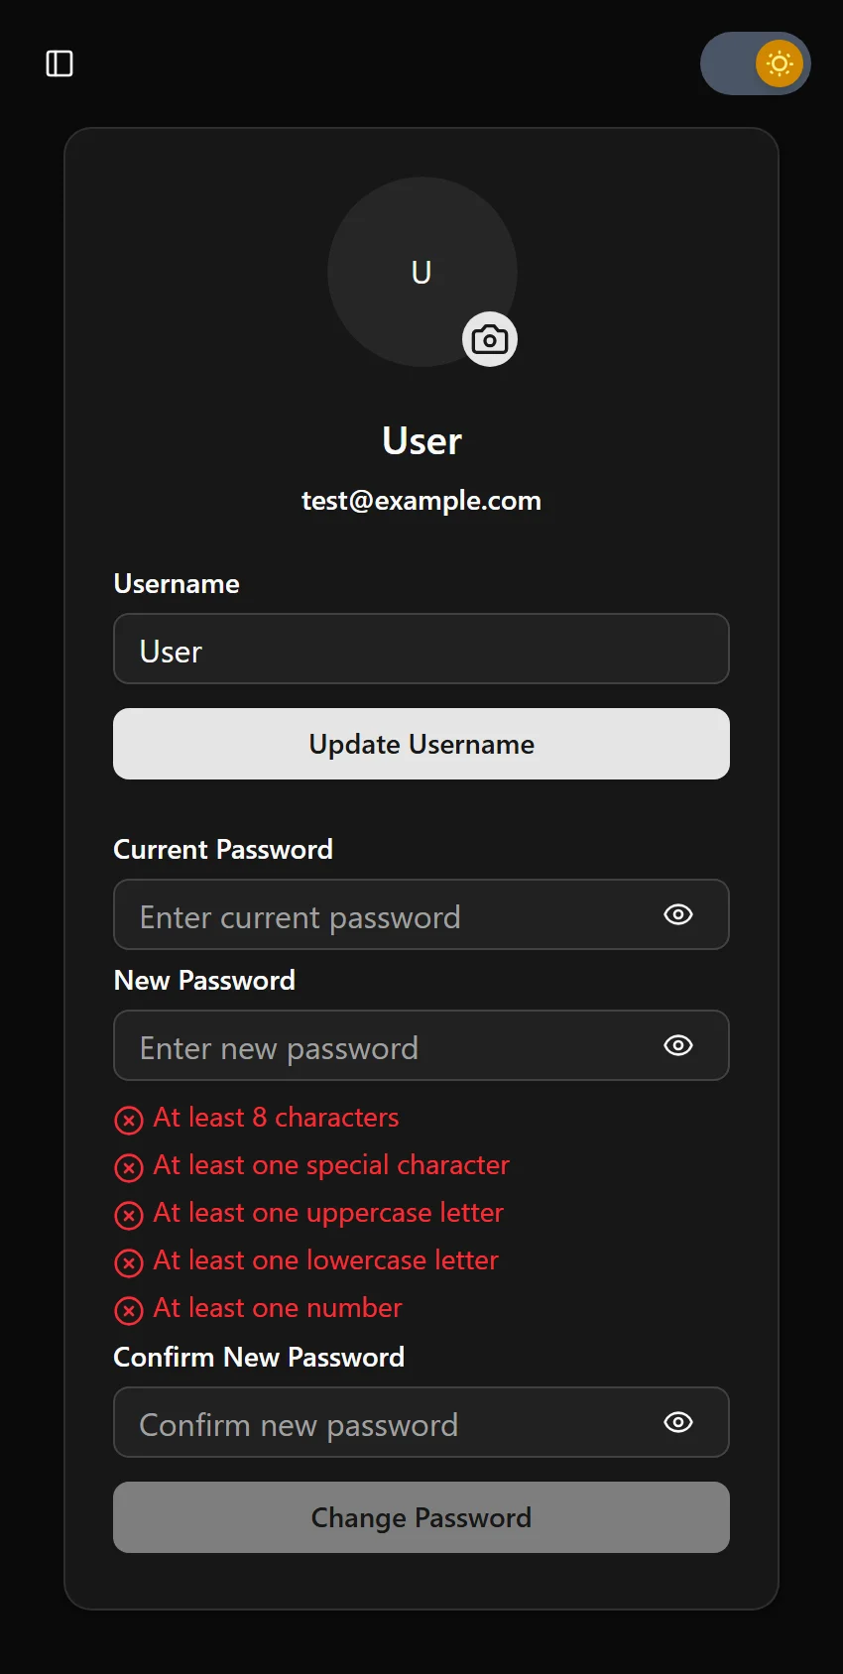Toggle the sidebar panel icon
843x1674 pixels.
[x=60, y=63]
